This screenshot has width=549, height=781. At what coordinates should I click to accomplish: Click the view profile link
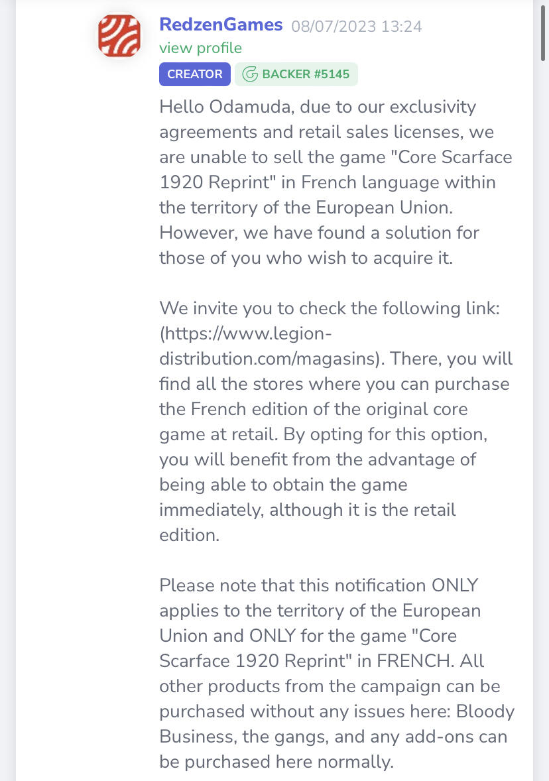click(x=200, y=48)
